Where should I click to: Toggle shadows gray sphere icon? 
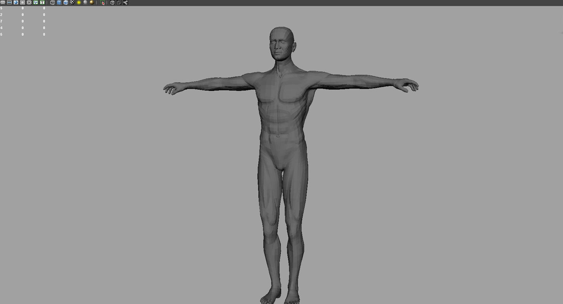(85, 3)
